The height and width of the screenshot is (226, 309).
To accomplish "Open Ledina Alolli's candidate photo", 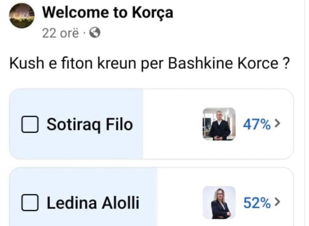I will click(x=219, y=203).
